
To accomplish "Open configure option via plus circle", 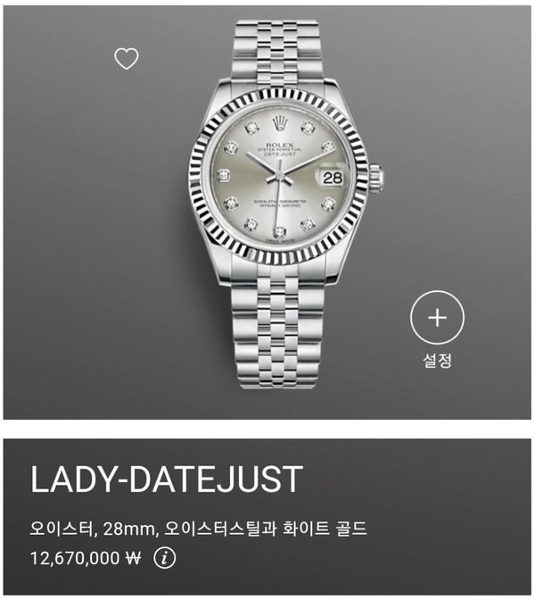I will [437, 318].
